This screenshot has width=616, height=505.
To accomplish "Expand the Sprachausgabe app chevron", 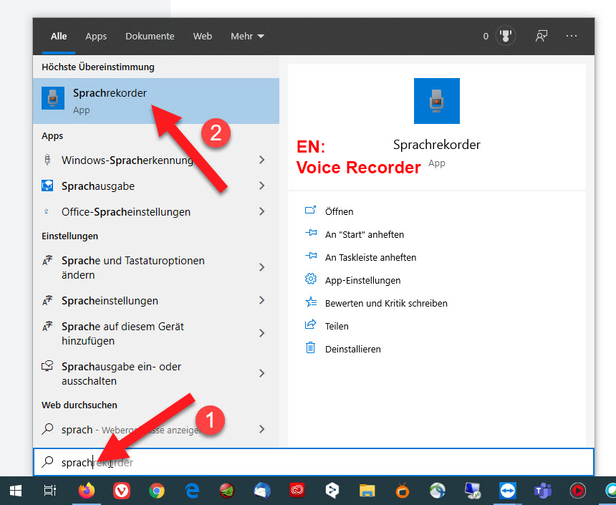I will coord(261,186).
